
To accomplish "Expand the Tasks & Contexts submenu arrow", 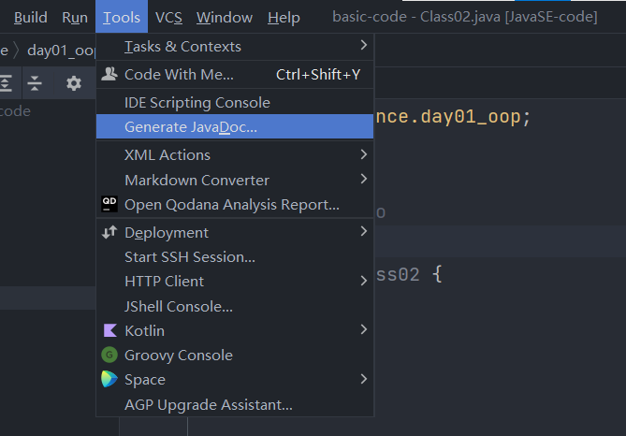I will [x=363, y=46].
